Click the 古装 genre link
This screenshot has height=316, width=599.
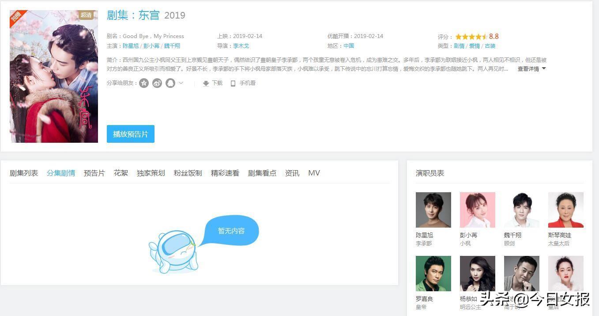(490, 46)
